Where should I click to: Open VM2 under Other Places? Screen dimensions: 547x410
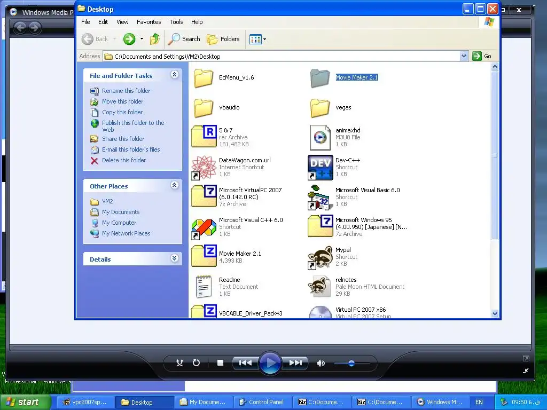point(107,201)
